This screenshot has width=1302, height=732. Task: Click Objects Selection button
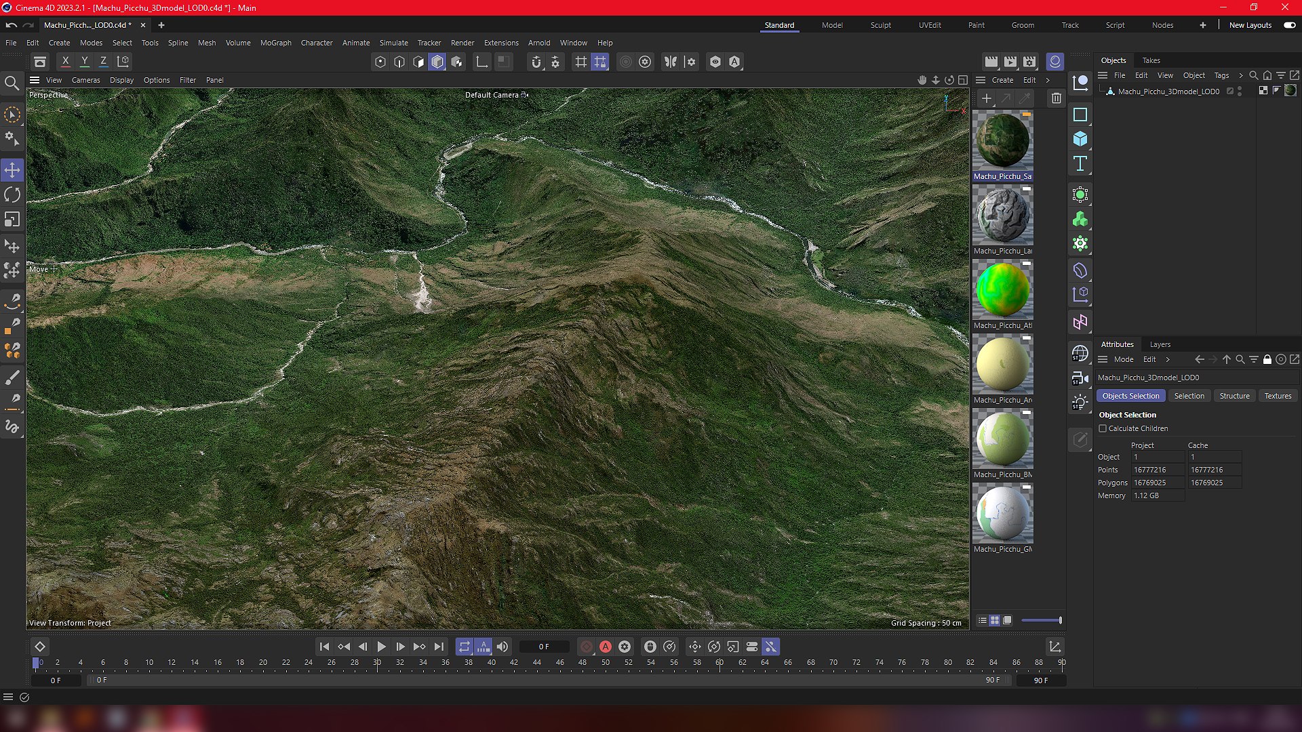pyautogui.click(x=1130, y=396)
